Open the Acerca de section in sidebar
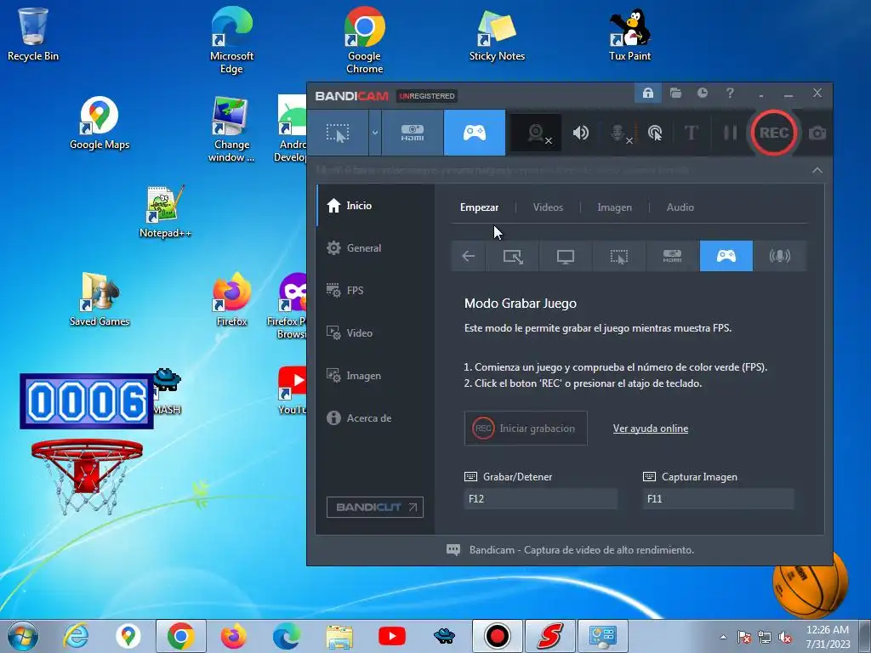The width and height of the screenshot is (871, 653). point(375,418)
